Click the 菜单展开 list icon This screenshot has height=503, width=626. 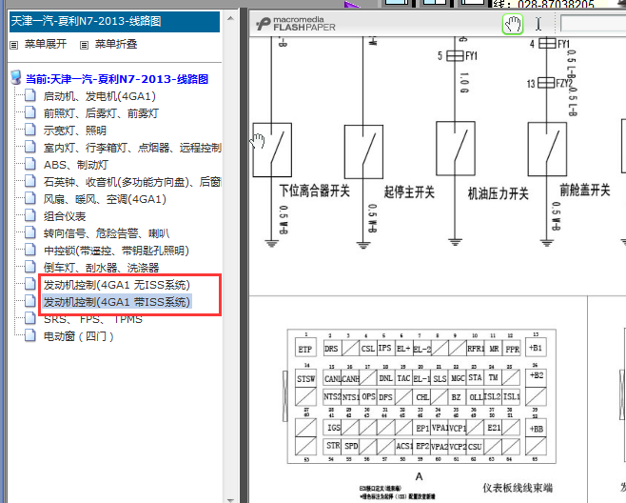pos(14,45)
